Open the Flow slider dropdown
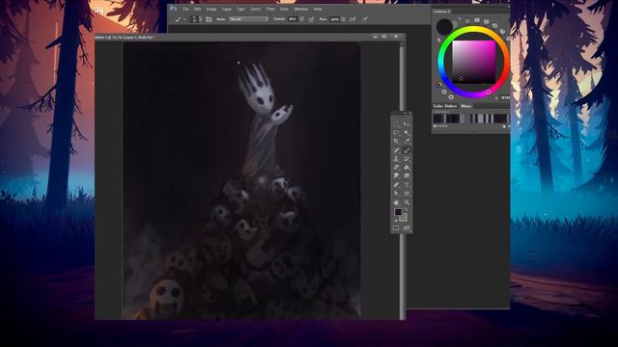 pos(344,19)
